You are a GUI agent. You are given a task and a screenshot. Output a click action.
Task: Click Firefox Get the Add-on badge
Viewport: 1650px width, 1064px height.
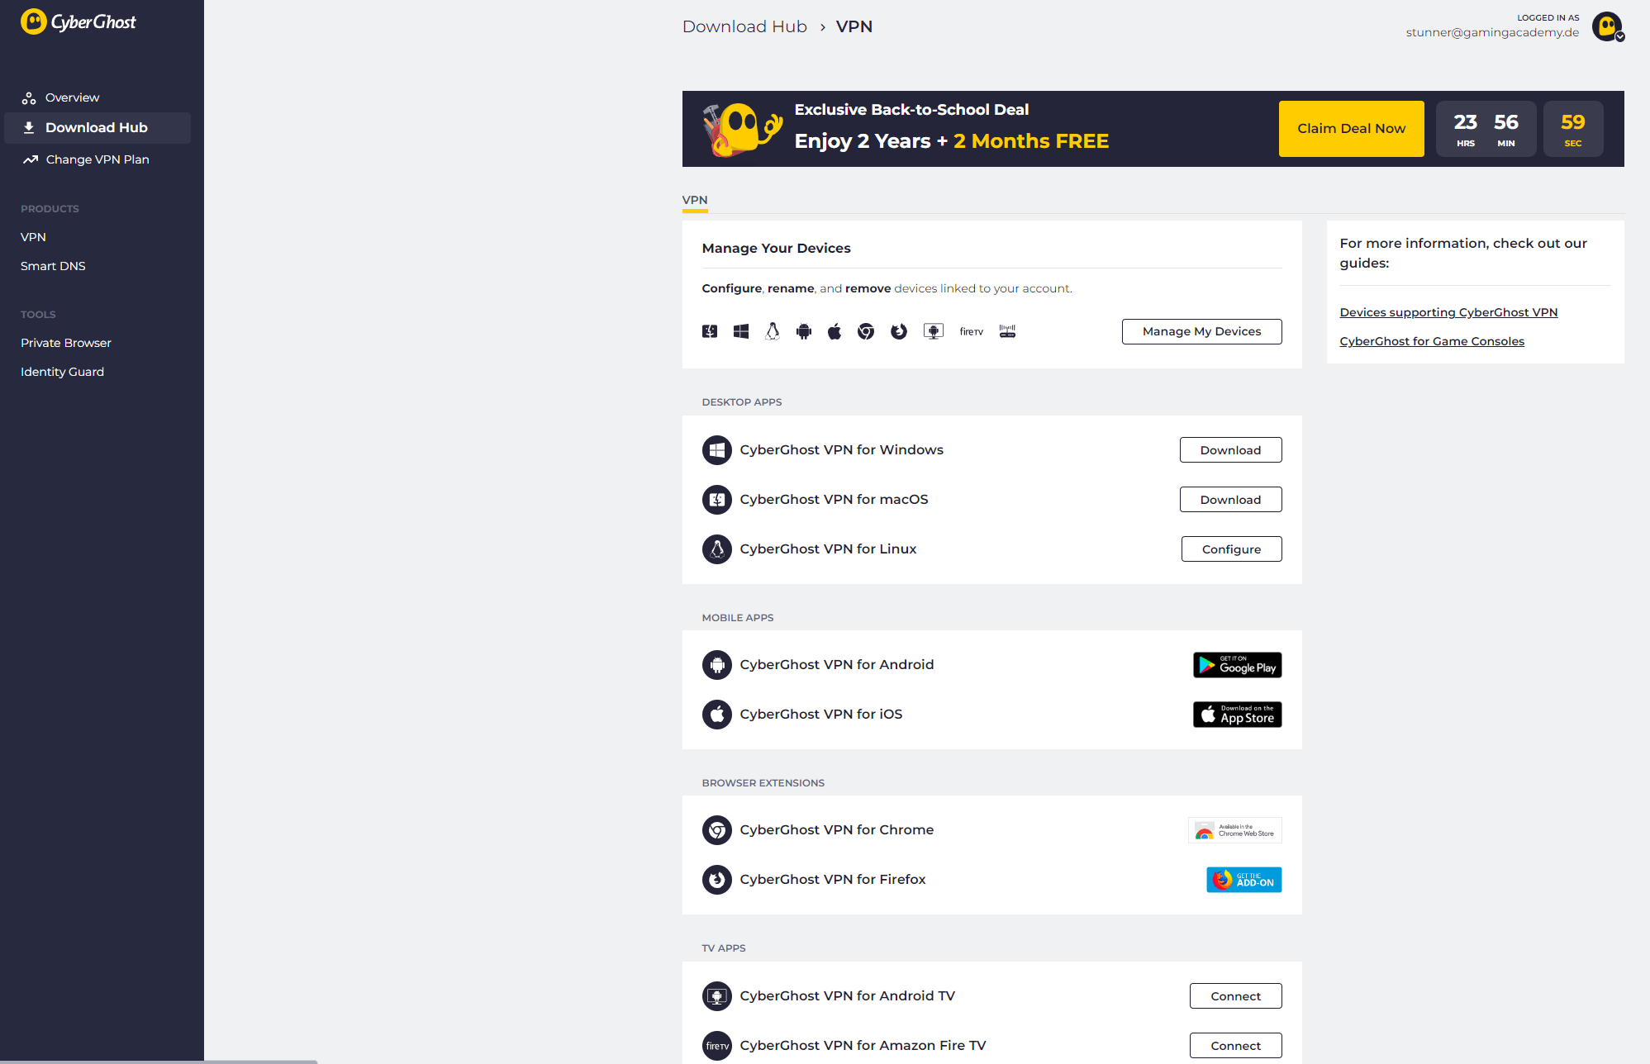pos(1243,880)
